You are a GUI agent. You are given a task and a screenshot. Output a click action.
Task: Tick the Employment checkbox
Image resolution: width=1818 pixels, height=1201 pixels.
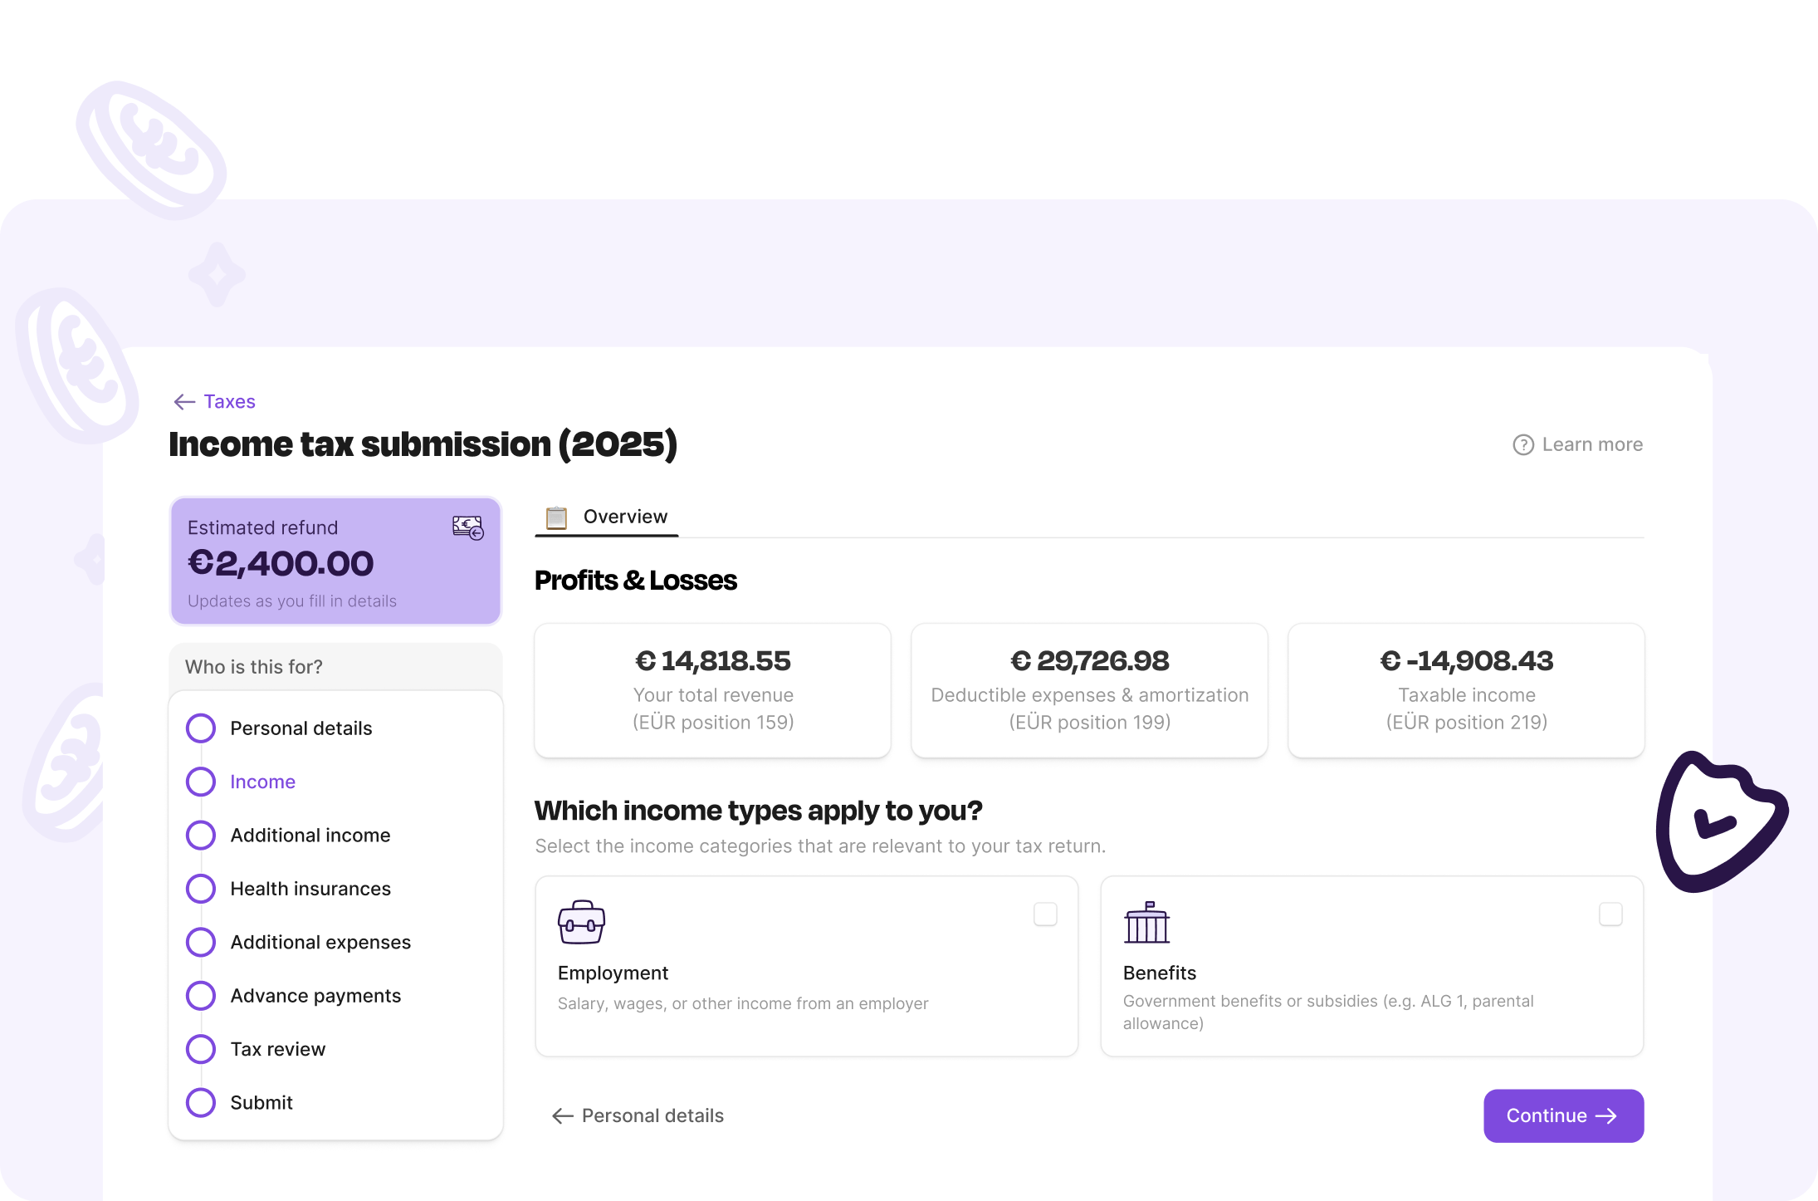1045,914
